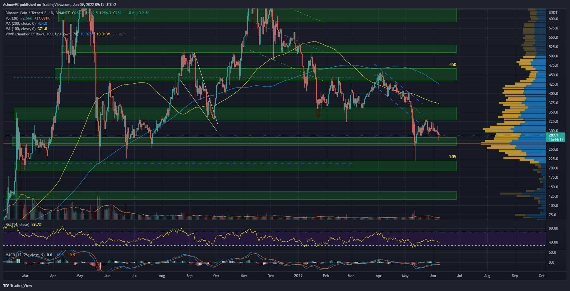The height and width of the screenshot is (291, 570).
Task: Click the 175.0 price axis label
Action: click(553, 177)
